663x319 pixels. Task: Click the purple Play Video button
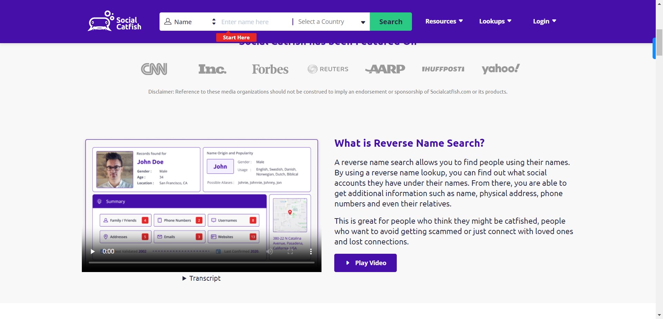(x=365, y=263)
